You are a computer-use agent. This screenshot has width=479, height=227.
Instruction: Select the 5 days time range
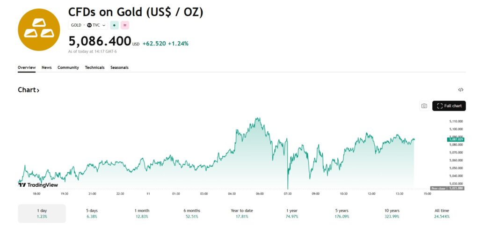[91, 213]
